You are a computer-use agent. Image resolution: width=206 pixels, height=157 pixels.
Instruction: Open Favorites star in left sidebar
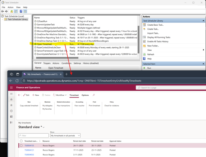click(11, 105)
